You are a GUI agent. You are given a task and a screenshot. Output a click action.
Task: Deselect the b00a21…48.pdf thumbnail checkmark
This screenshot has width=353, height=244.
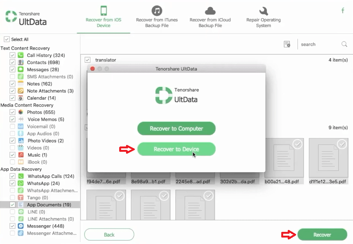297,144
